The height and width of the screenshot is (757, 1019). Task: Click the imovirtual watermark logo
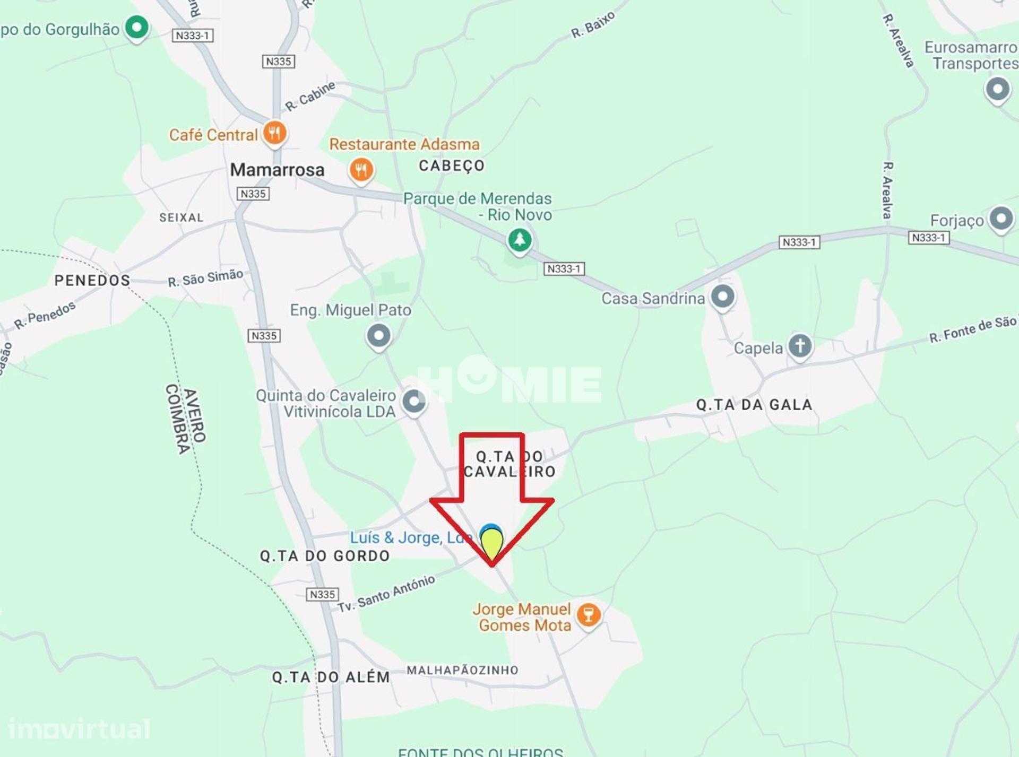[79, 729]
